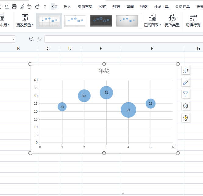Click 更改类型 to change chart type
203x196 pixels.
pyautogui.click(x=172, y=21)
